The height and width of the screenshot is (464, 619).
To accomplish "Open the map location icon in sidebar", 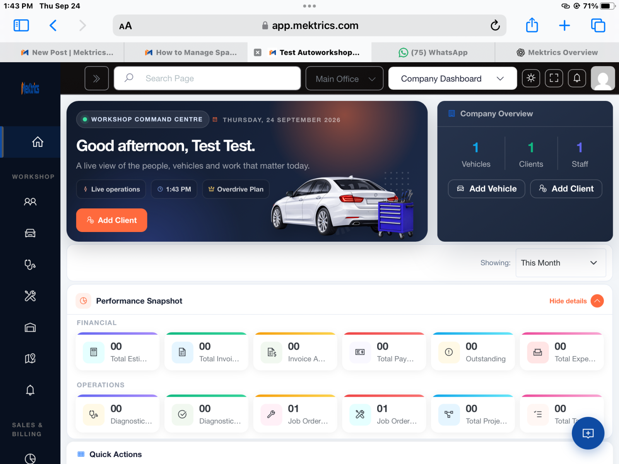I will click(x=30, y=359).
